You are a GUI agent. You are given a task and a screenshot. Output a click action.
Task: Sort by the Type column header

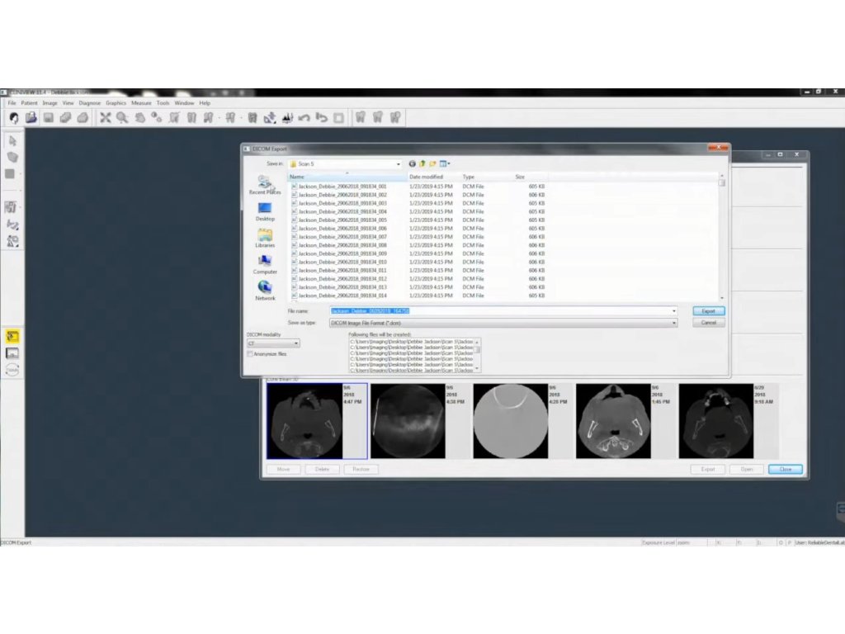tap(487, 177)
